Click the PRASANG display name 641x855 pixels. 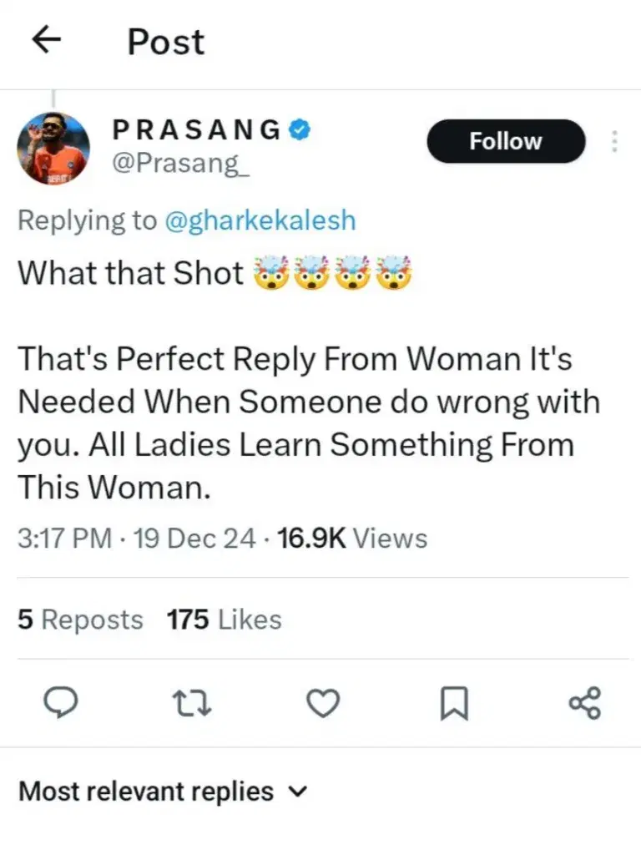[197, 129]
